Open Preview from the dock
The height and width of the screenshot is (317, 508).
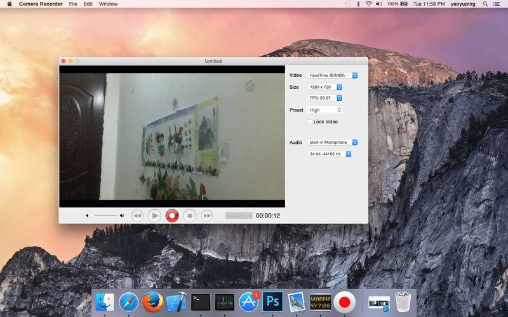297,302
